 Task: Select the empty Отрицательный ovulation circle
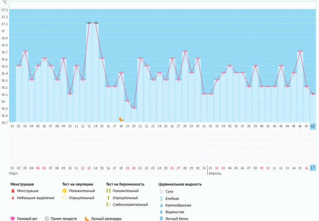pyautogui.click(x=64, y=198)
